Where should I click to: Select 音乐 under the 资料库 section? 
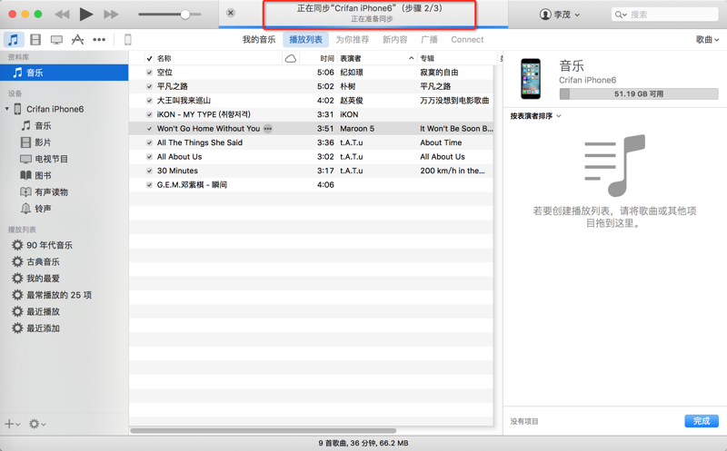pyautogui.click(x=64, y=73)
